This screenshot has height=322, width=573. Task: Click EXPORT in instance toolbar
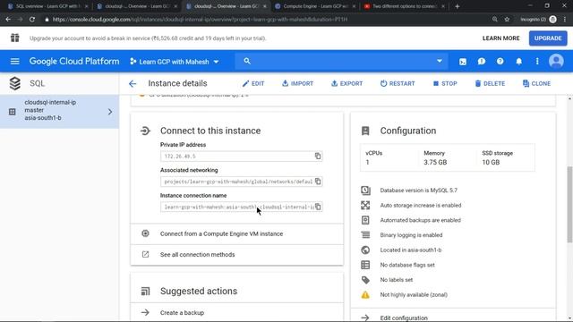click(x=346, y=83)
